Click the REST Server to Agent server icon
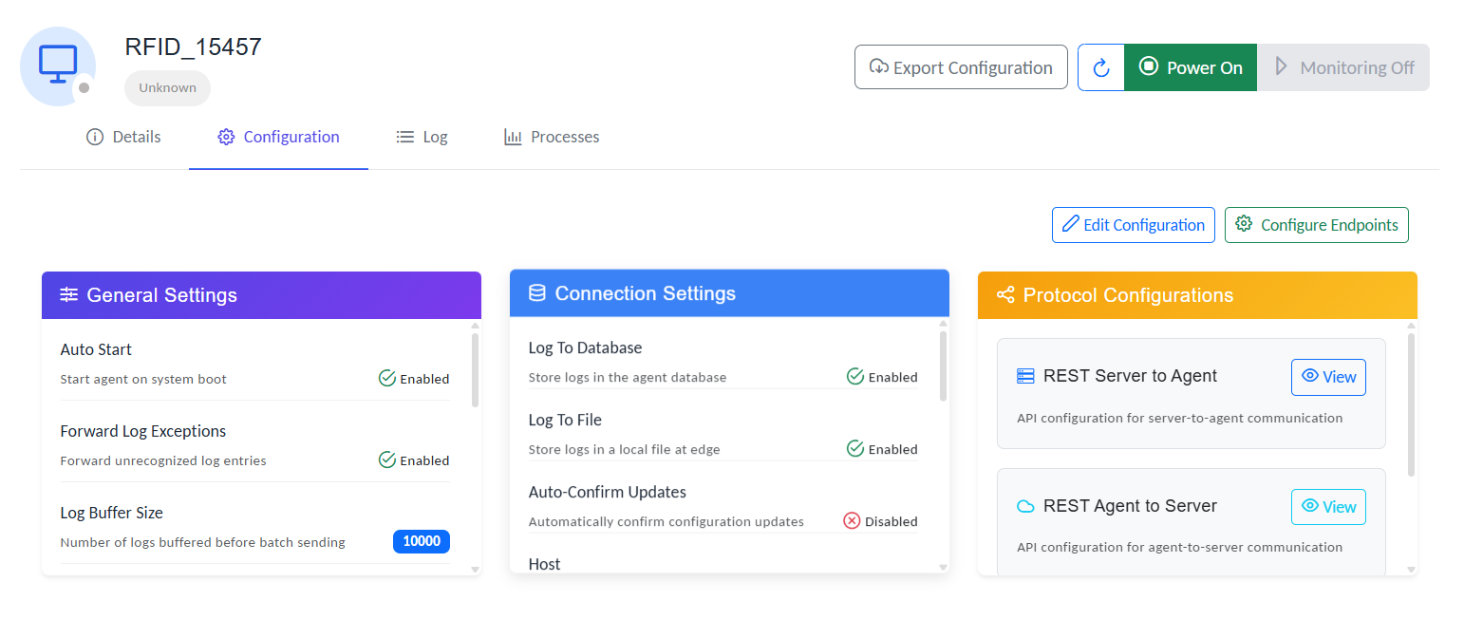This screenshot has width=1464, height=619. point(1025,376)
